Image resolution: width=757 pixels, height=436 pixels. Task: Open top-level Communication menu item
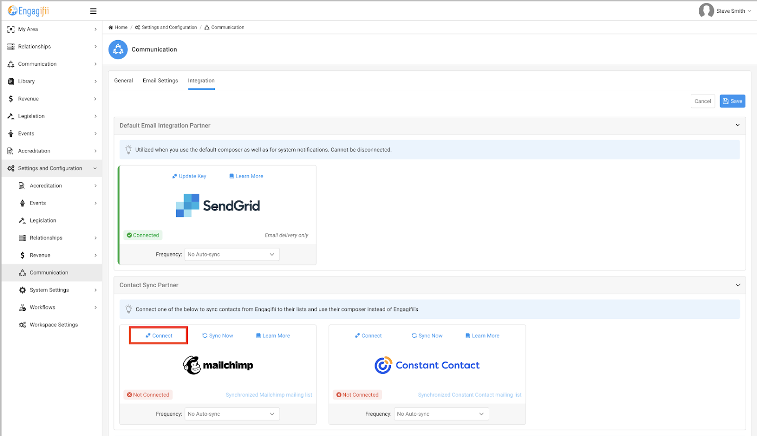click(52, 64)
